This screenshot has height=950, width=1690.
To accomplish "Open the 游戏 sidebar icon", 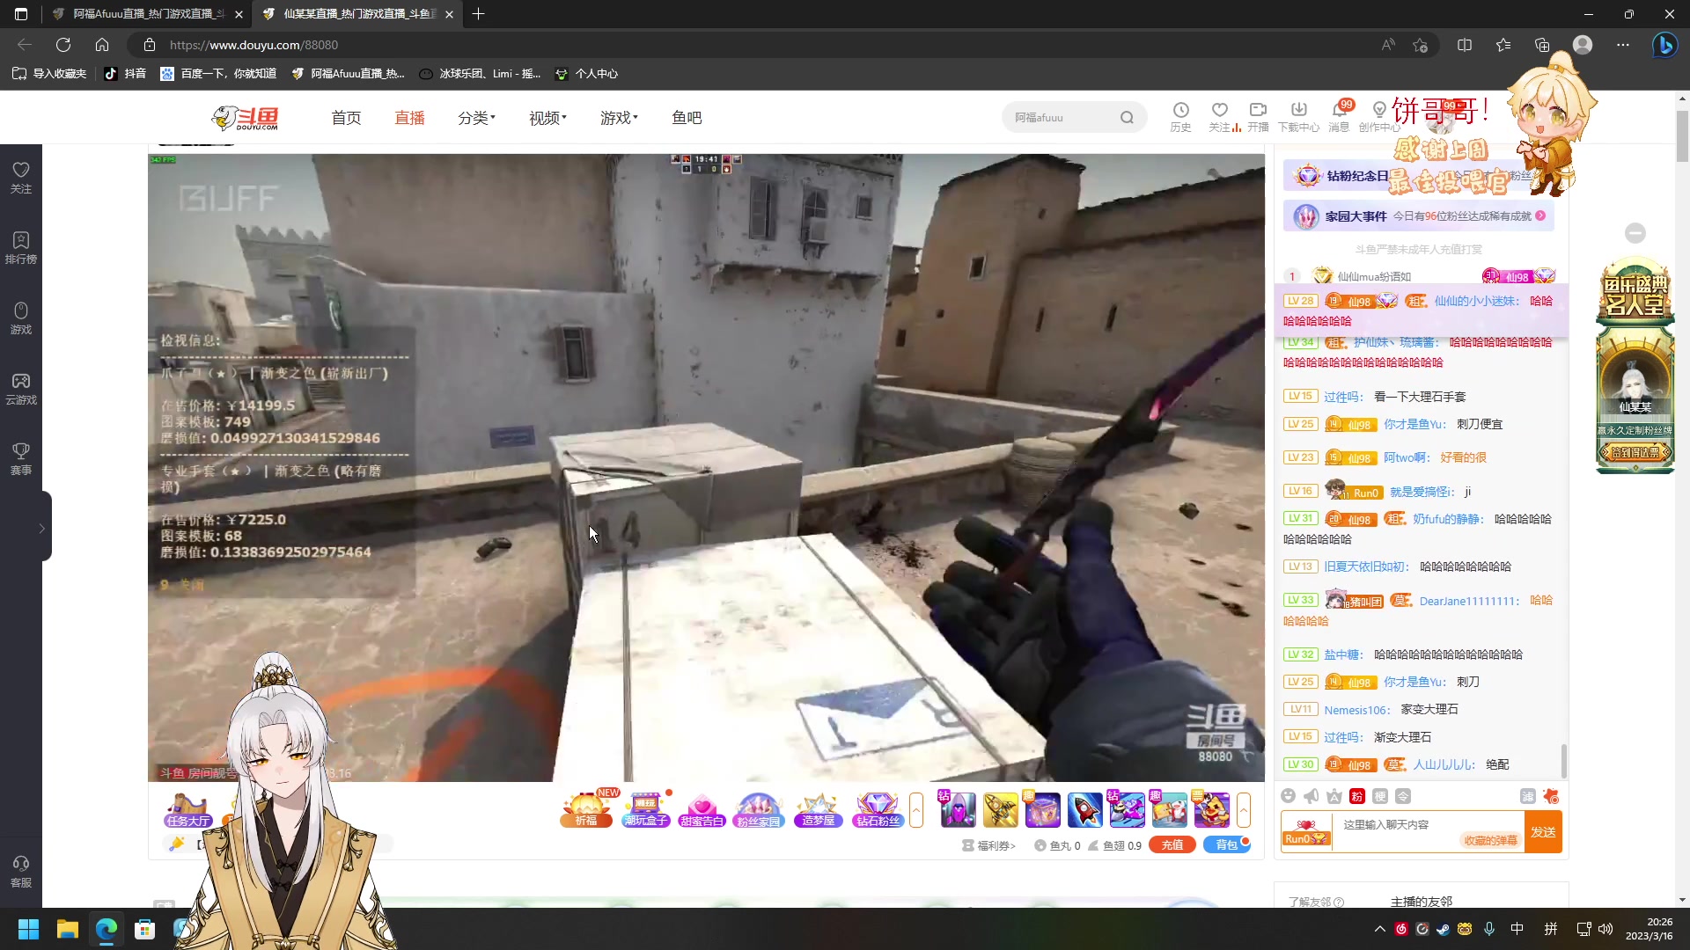I will (21, 318).
